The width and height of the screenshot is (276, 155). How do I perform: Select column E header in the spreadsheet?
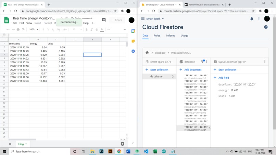click(x=92, y=40)
